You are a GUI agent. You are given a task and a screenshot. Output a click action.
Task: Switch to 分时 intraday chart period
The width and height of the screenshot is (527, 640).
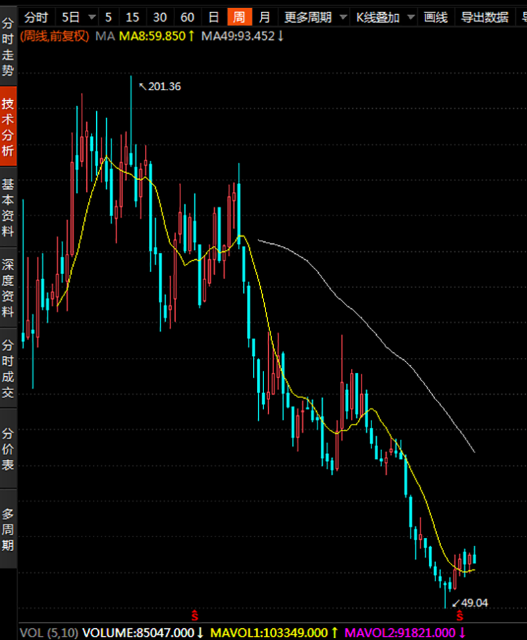tap(36, 17)
